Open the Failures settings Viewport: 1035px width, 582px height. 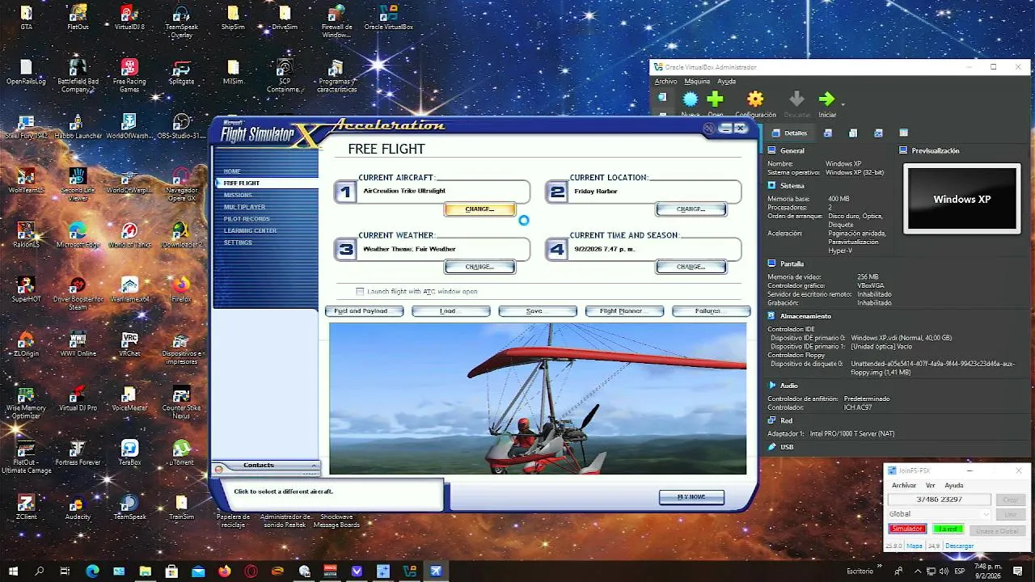(711, 311)
